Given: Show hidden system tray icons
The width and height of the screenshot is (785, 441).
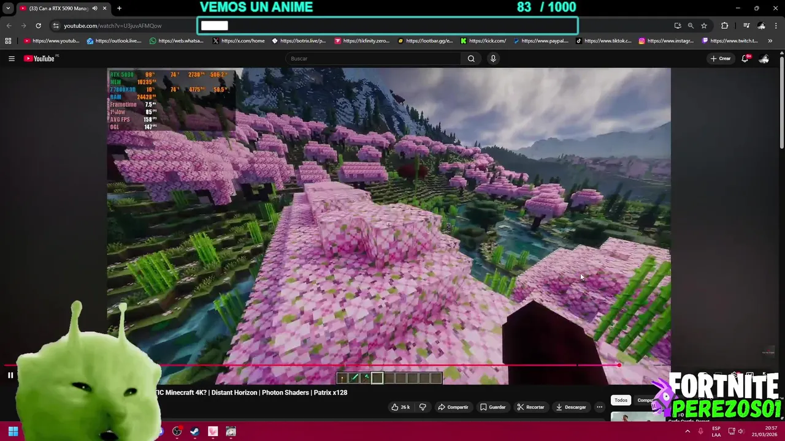Looking at the screenshot, I should 687,431.
